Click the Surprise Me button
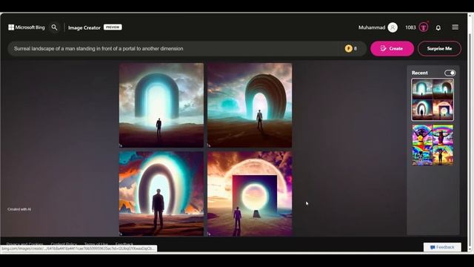This screenshot has height=267, width=474. click(x=439, y=48)
